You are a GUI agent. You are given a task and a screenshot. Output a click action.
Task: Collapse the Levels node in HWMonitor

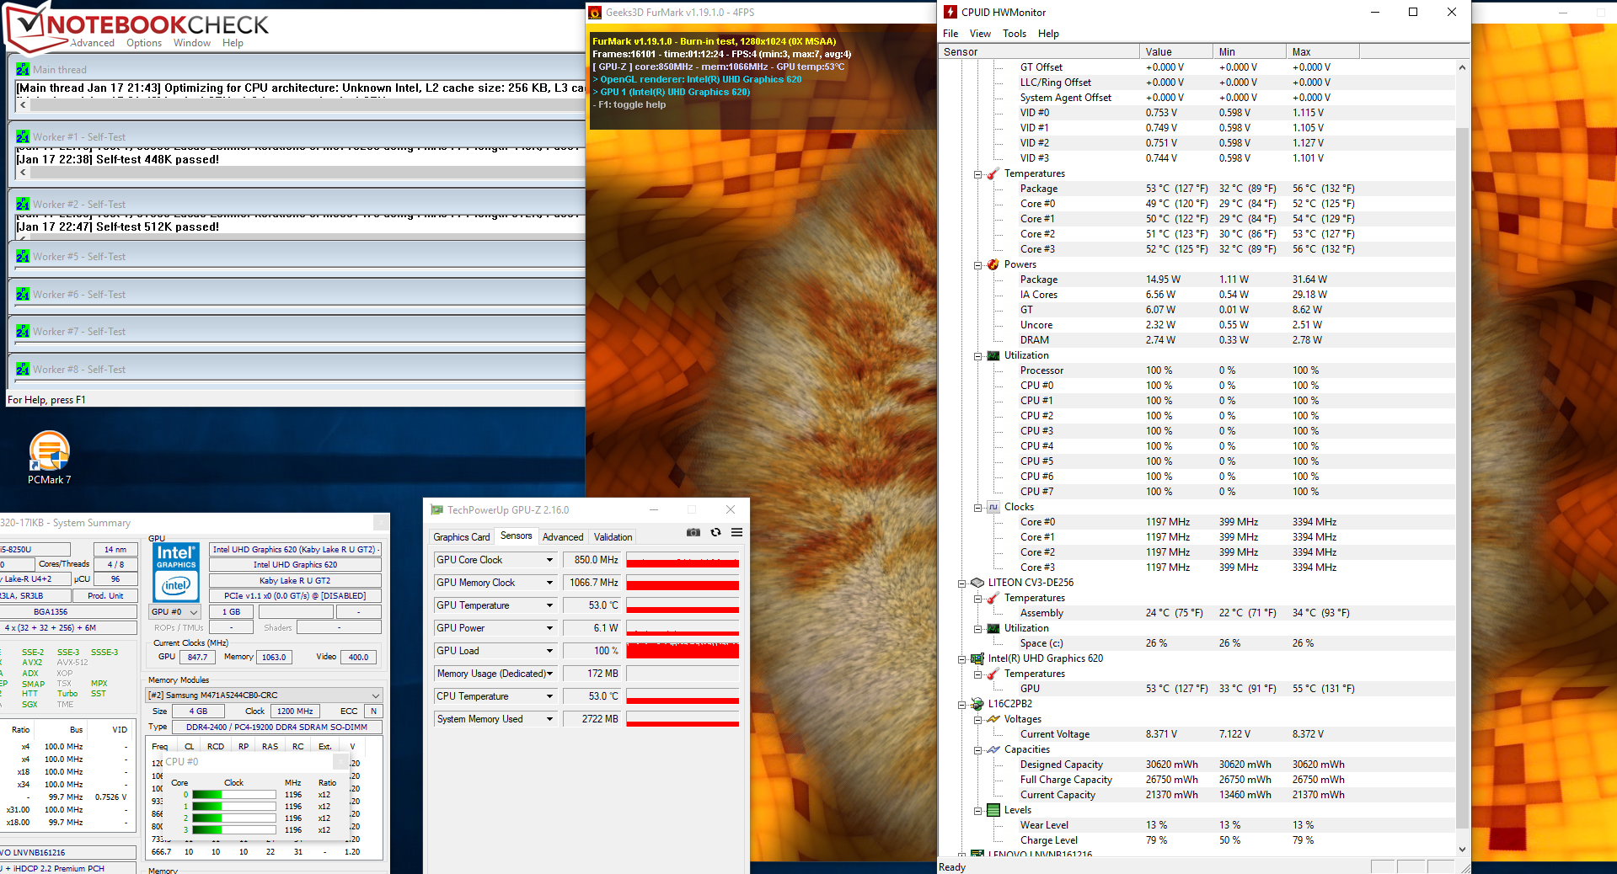(978, 811)
